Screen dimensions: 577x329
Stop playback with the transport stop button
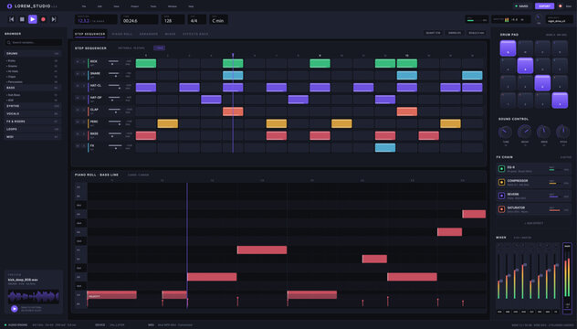(x=22, y=19)
